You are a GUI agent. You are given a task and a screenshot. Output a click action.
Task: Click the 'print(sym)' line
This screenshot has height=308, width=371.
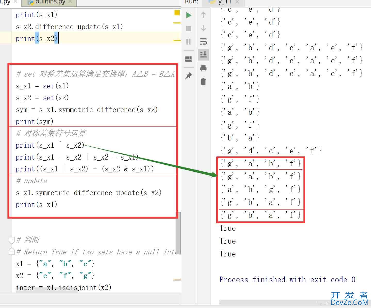35,122
